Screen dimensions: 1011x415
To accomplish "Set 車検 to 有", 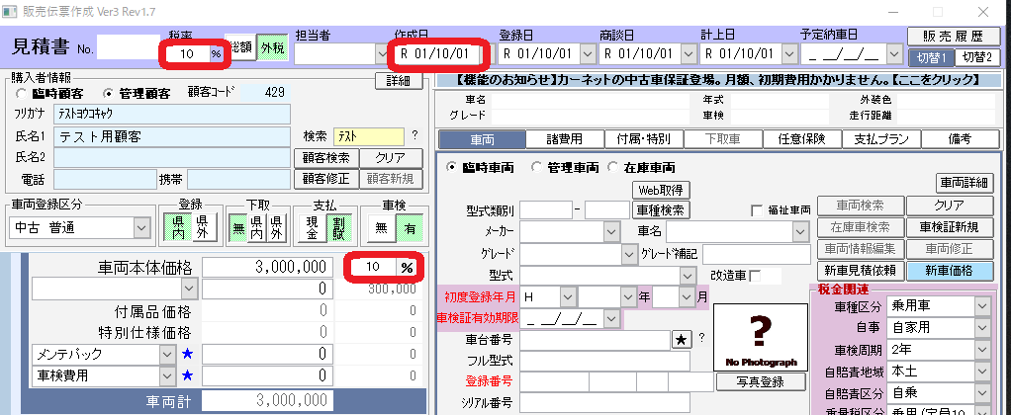I will 409,227.
